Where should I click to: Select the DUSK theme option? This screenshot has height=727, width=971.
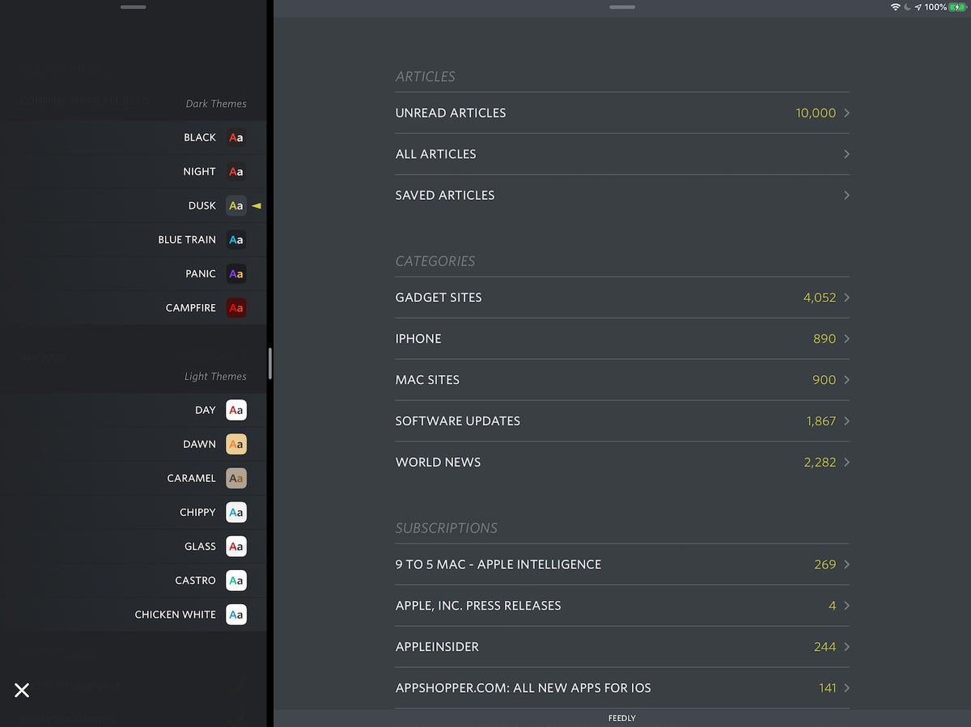pos(133,205)
